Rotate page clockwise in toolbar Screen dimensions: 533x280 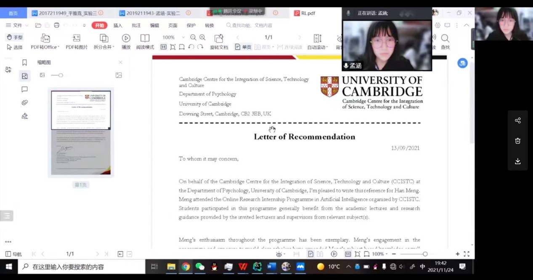click(x=200, y=47)
